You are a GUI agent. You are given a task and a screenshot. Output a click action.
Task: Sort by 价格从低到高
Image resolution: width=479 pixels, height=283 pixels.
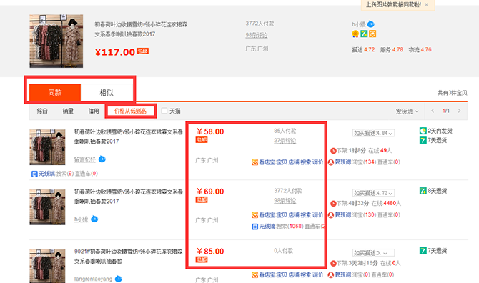click(x=130, y=111)
